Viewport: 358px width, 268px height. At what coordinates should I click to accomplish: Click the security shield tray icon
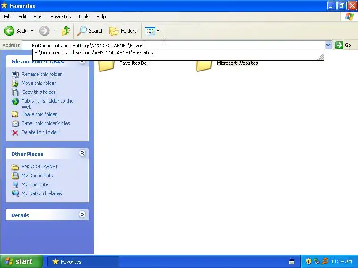(x=308, y=261)
